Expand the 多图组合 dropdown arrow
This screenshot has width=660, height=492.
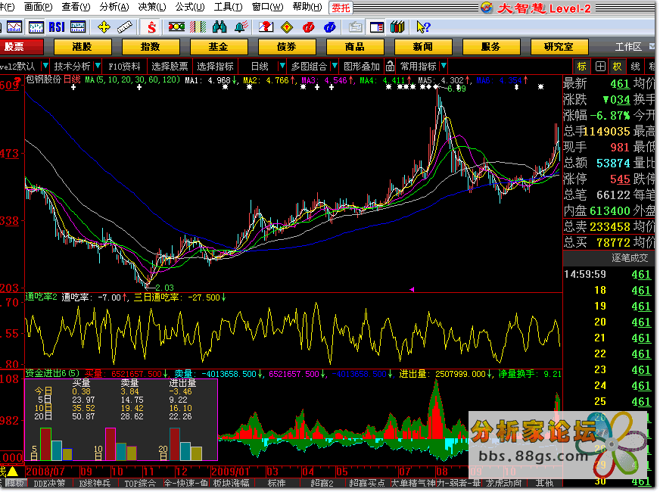(x=335, y=66)
